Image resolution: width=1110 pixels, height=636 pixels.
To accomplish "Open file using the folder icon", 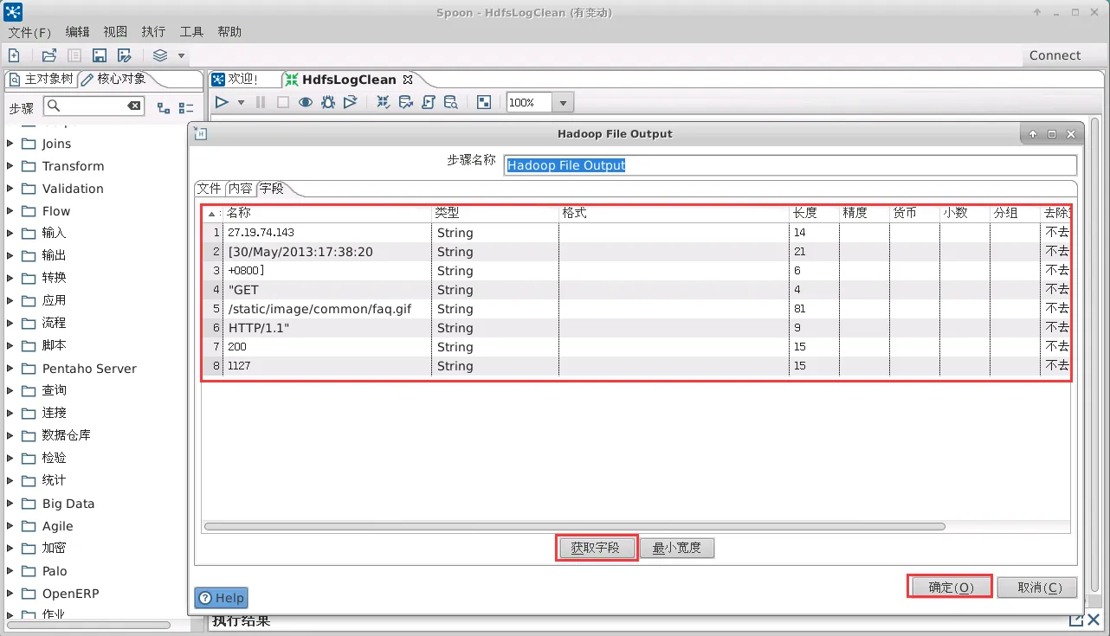I will pos(49,55).
